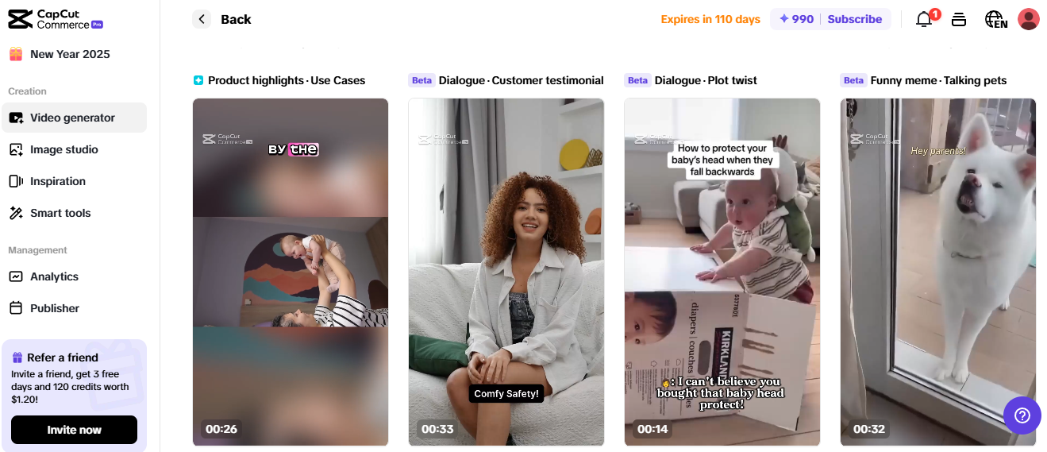Image resolution: width=1047 pixels, height=452 pixels.
Task: Open the Plot twist baby video thumbnail
Action: pos(722,272)
